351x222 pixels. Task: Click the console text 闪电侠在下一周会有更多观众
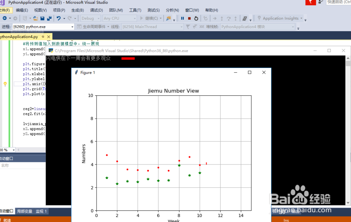point(78,58)
